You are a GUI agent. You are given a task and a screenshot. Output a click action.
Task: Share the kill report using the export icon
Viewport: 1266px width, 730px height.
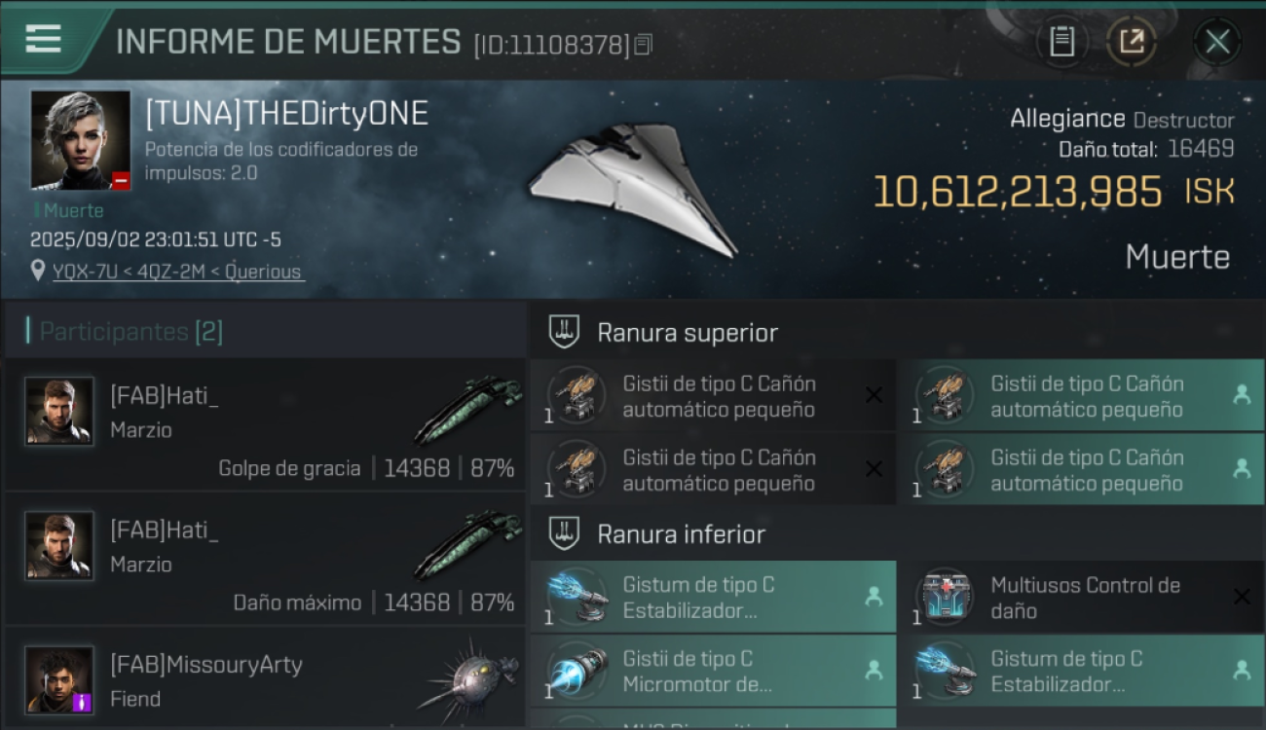click(x=1132, y=42)
